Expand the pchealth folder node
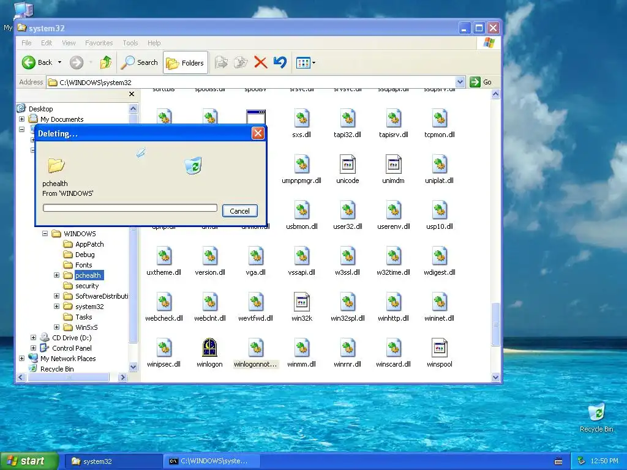This screenshot has width=627, height=470. click(x=57, y=275)
